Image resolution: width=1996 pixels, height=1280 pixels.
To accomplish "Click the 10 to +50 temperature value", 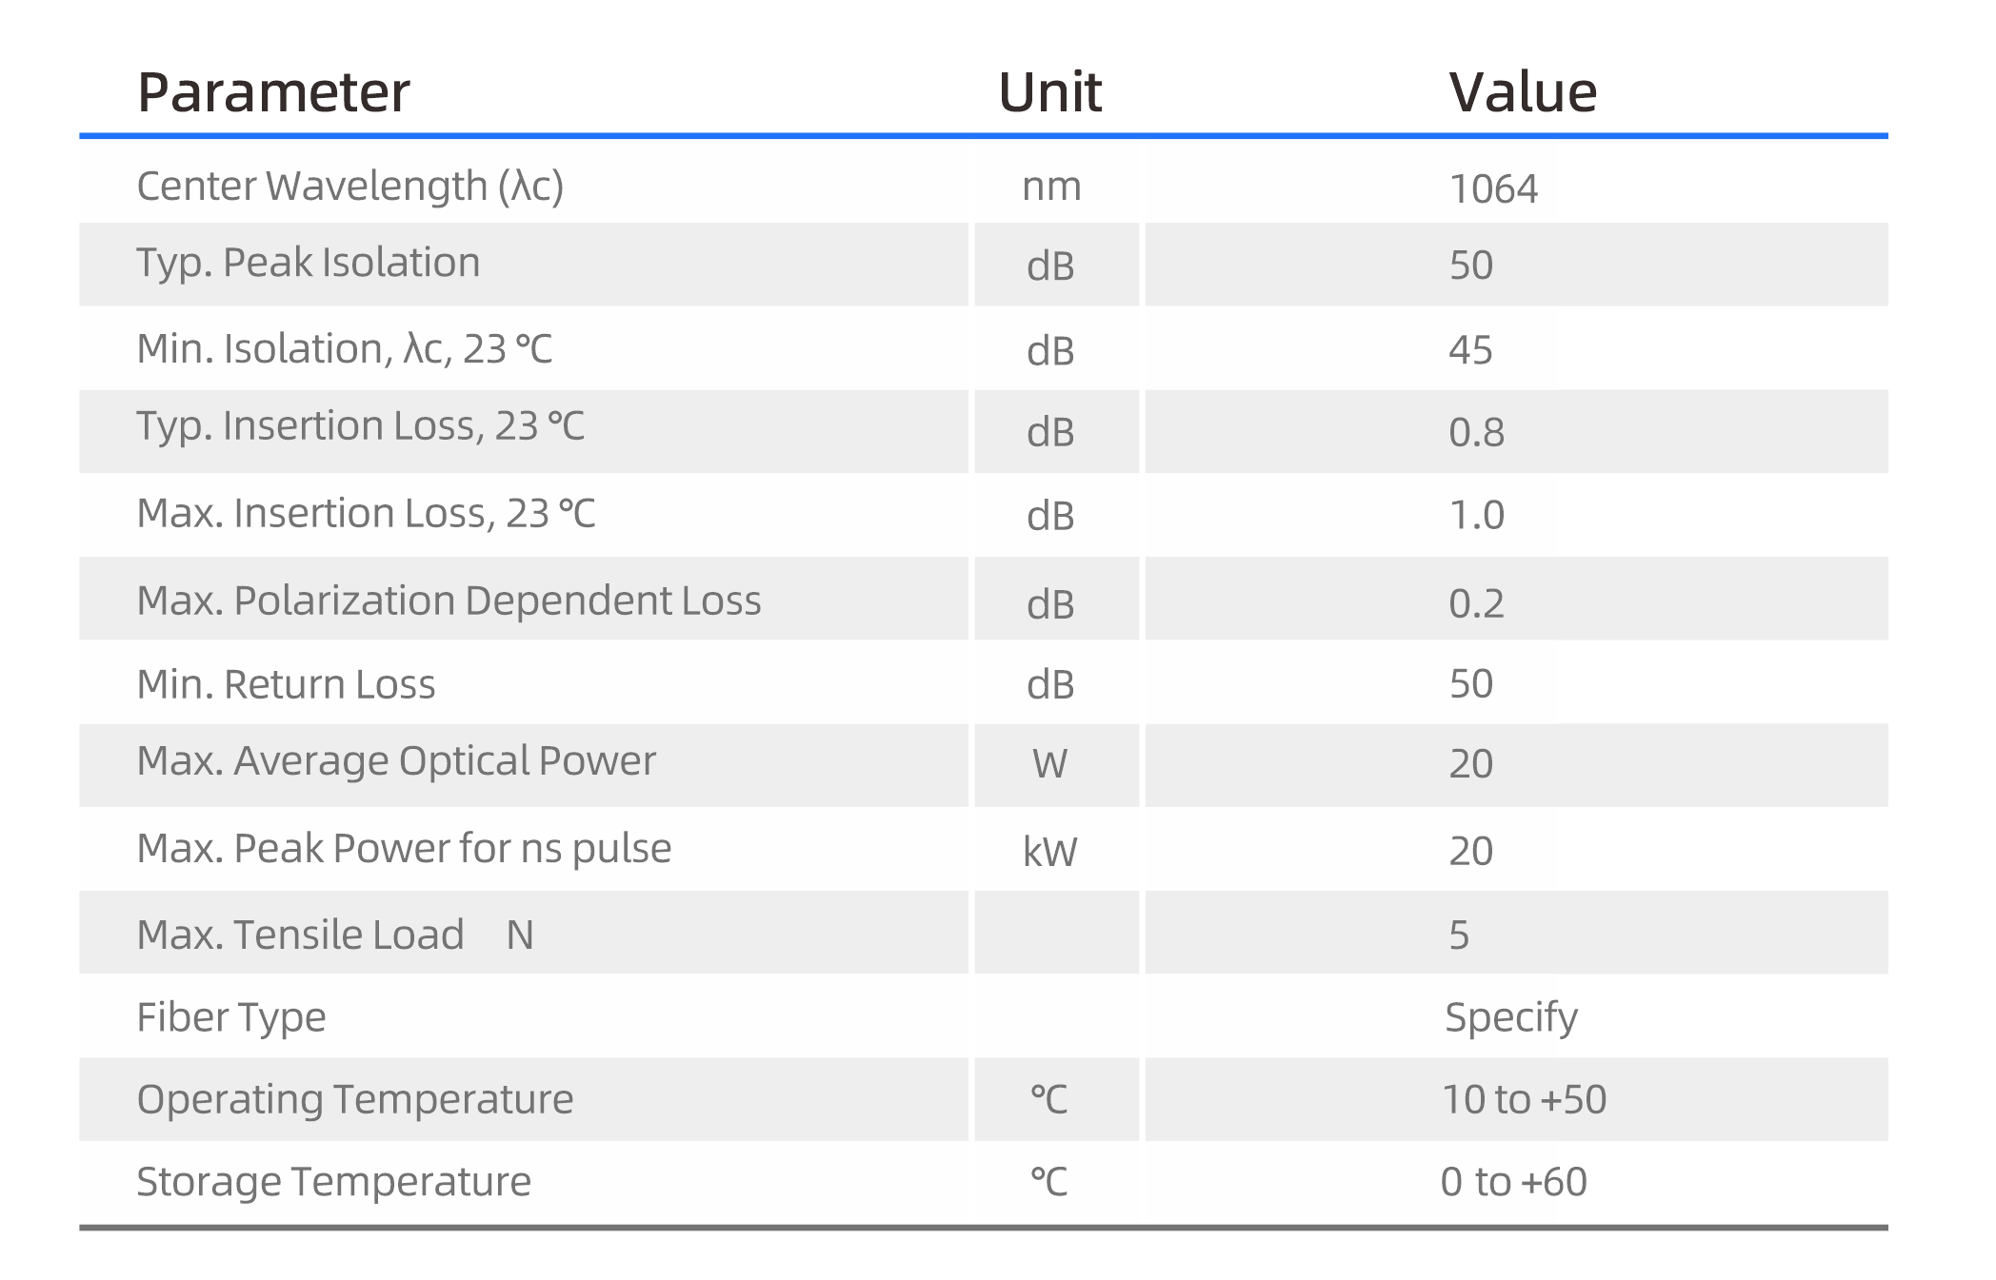I will coord(1524,1099).
